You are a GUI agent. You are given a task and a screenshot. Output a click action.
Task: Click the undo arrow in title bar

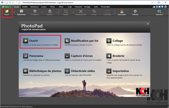(10, 2)
